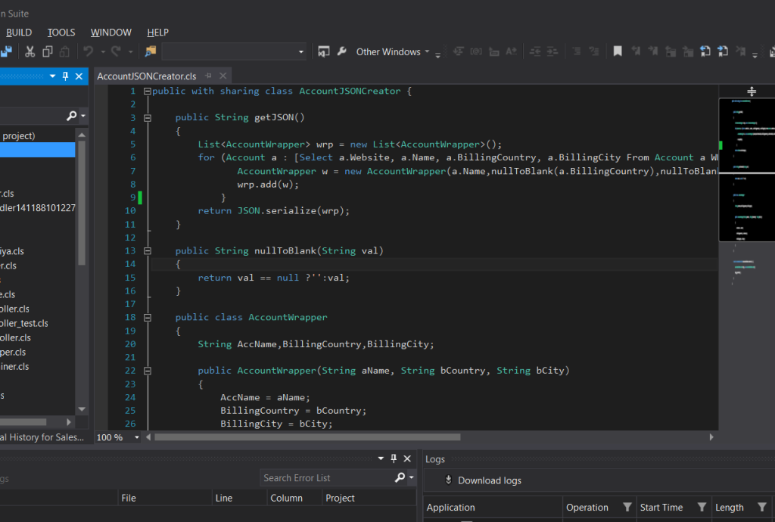Image resolution: width=775 pixels, height=522 pixels.
Task: Close the AccountJSONCreator.cls tab
Action: click(223, 76)
